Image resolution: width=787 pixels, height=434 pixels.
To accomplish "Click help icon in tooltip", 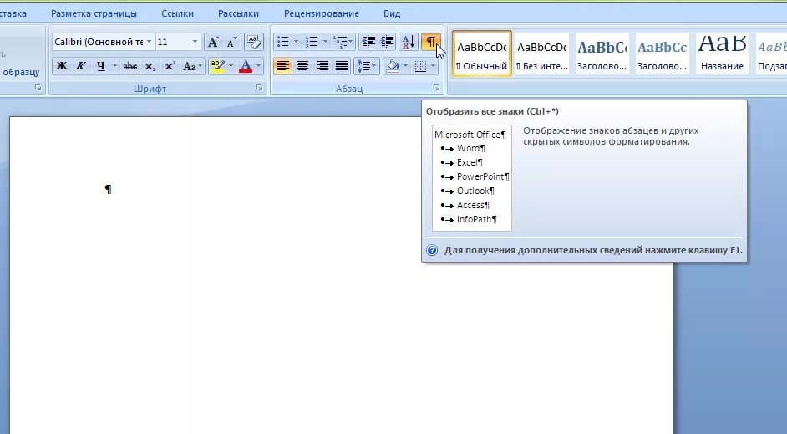I will tap(432, 250).
